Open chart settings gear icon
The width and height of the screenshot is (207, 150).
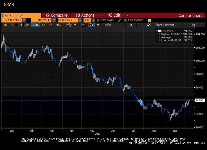click(193, 25)
